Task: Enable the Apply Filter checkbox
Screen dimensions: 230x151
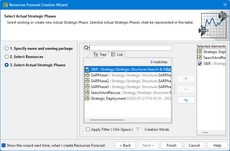Action: point(88,130)
